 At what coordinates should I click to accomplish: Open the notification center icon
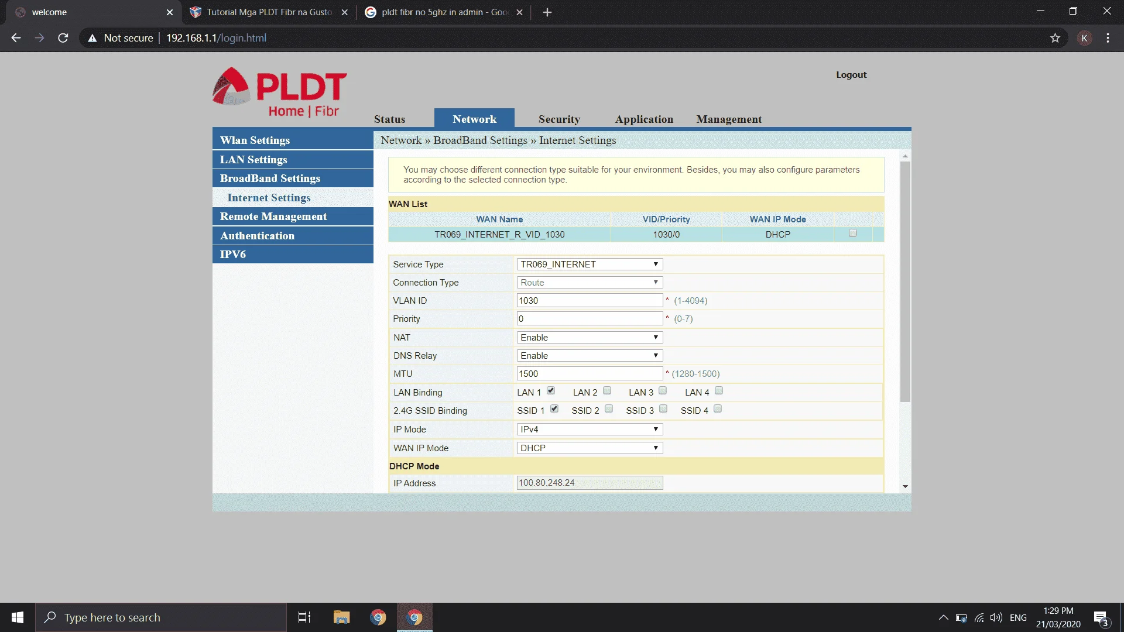pos(1101,618)
